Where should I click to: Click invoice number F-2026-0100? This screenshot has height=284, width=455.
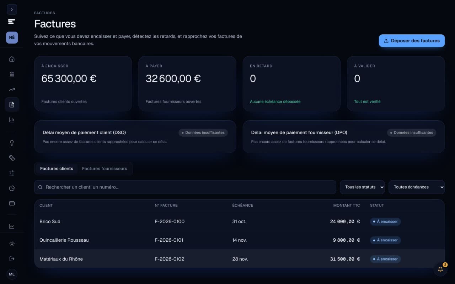click(x=170, y=222)
